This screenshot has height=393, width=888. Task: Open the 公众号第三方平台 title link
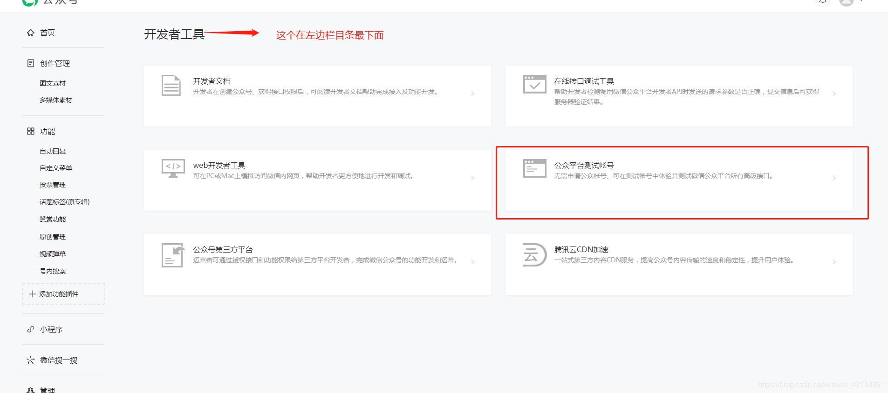pos(223,249)
